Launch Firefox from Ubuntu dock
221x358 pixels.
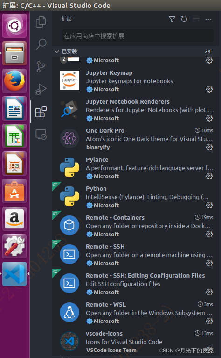tap(14, 81)
